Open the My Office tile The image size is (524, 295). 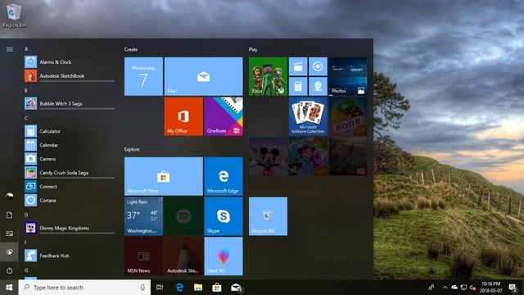click(183, 116)
